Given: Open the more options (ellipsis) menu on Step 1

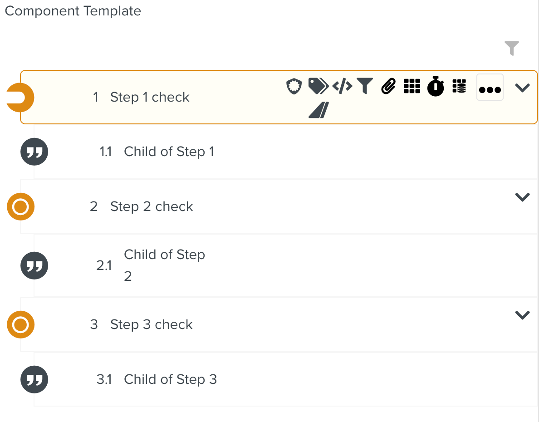Looking at the screenshot, I should [490, 87].
